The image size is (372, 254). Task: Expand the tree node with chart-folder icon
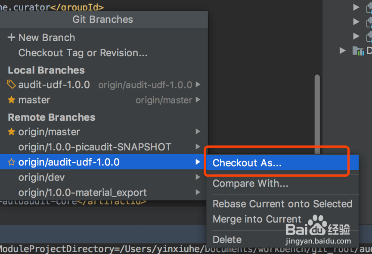tap(342, 50)
